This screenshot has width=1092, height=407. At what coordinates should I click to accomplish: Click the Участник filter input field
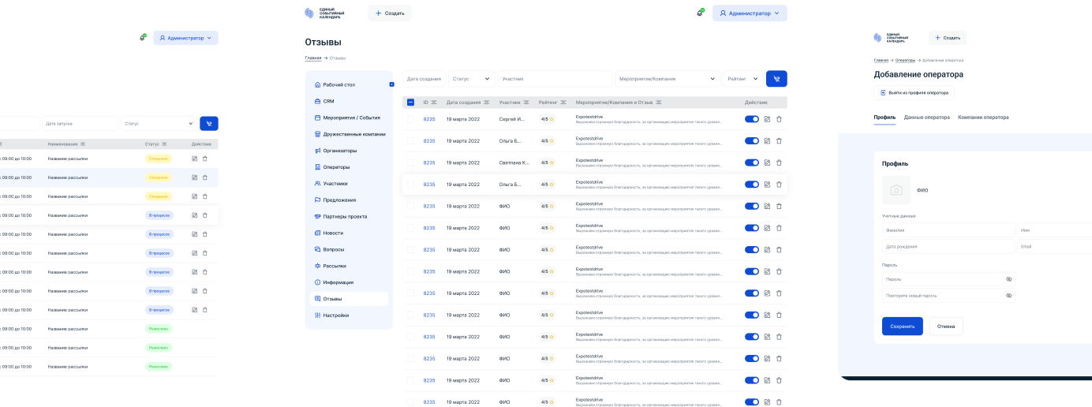555,79
